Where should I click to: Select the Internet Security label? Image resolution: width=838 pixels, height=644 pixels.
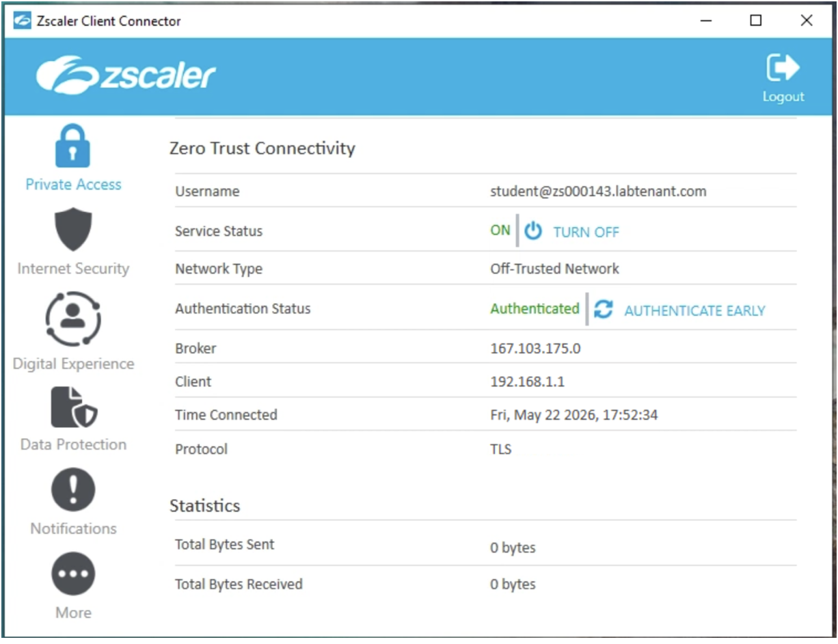[73, 268]
